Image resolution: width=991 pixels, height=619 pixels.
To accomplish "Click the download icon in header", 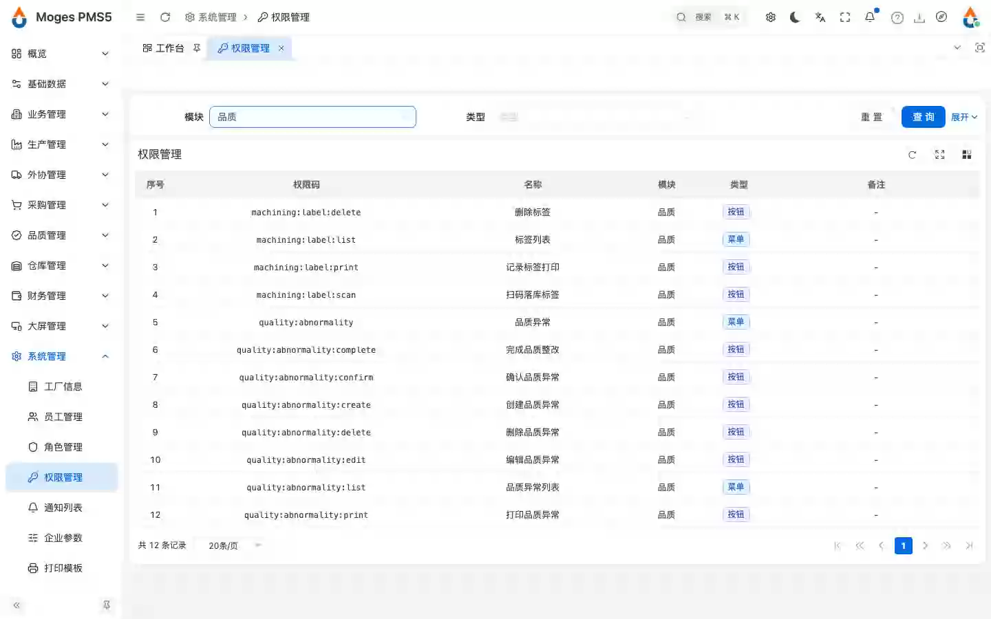I will tap(919, 18).
